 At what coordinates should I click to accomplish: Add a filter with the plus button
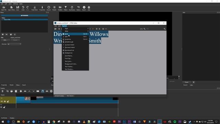tap(3, 34)
